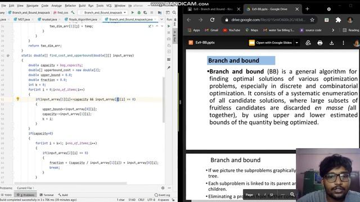Click the yellow lightbulb intention icon

click(17, 99)
